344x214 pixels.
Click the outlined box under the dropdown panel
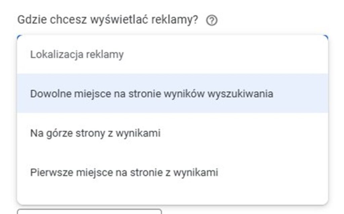[89, 211]
